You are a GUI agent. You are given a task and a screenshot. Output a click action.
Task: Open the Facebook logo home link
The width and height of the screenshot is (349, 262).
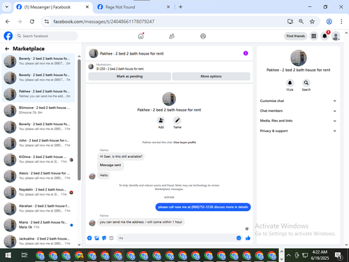[8, 36]
